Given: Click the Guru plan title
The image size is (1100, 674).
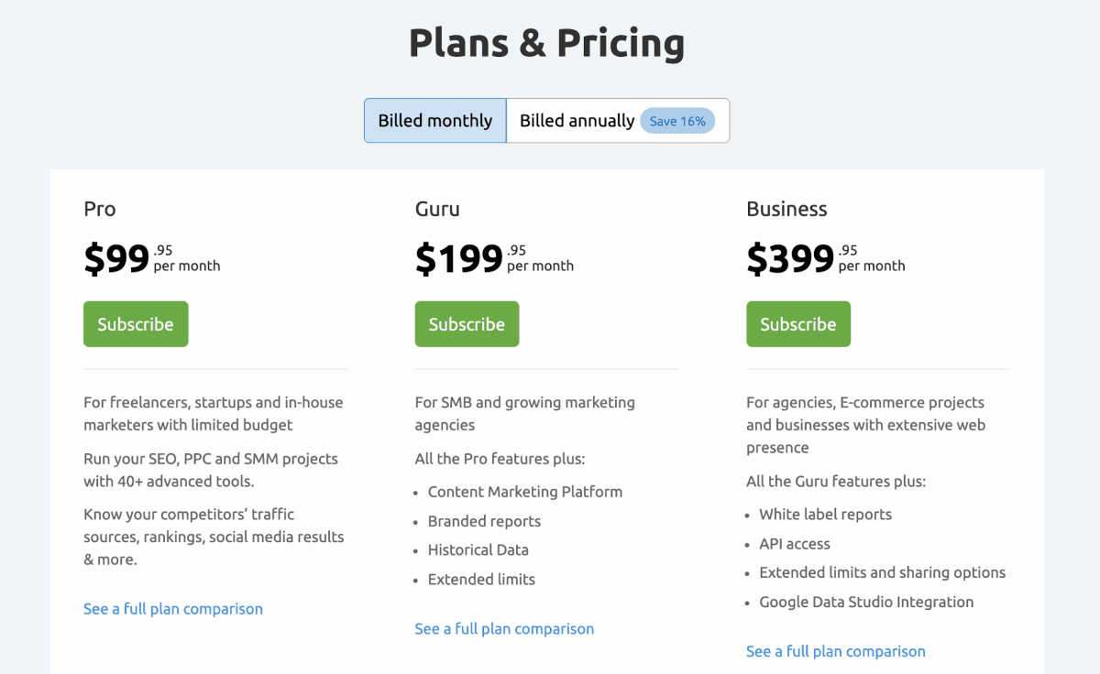Looking at the screenshot, I should [x=437, y=209].
